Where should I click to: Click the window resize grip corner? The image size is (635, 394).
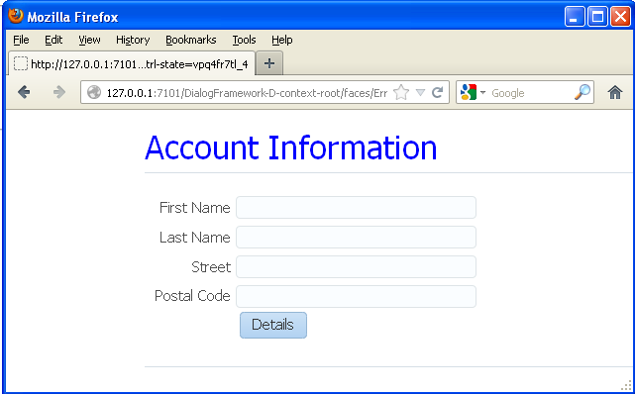pos(626,385)
